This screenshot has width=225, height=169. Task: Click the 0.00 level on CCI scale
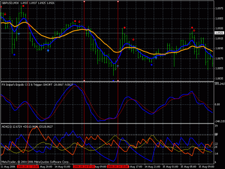click(x=217, y=104)
